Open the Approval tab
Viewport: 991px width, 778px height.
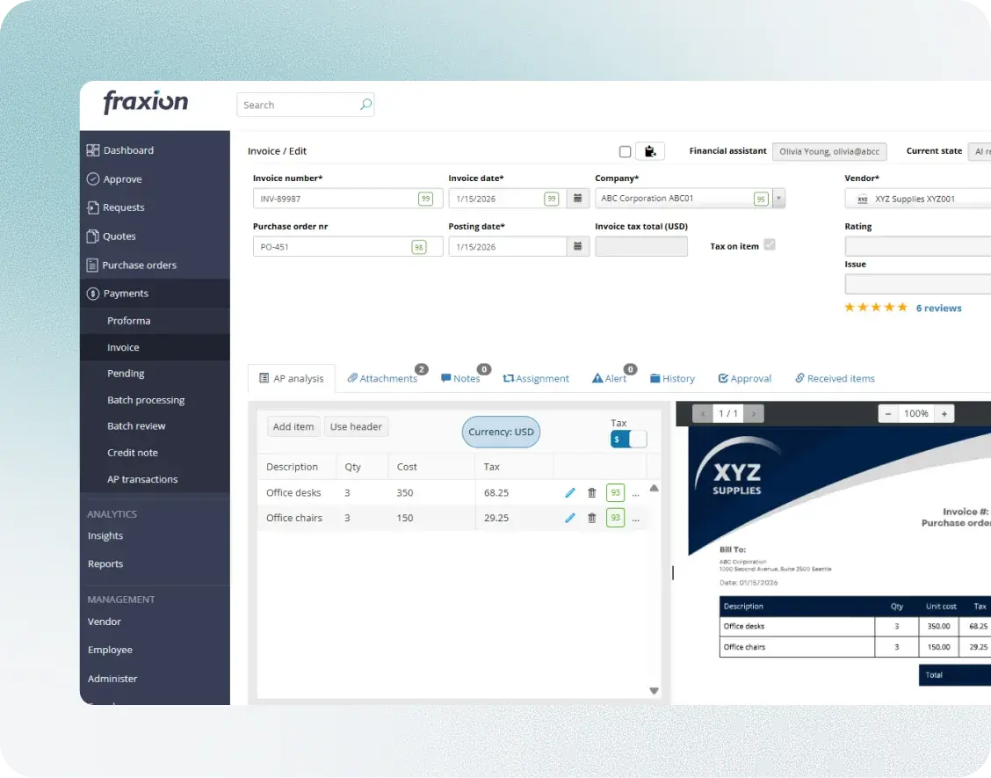(744, 378)
